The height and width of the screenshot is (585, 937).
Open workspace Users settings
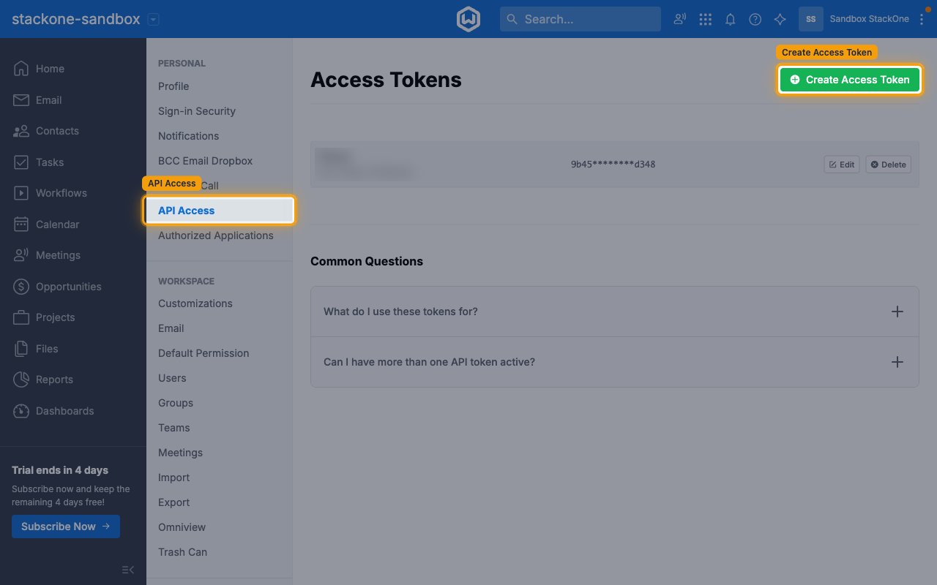172,378
